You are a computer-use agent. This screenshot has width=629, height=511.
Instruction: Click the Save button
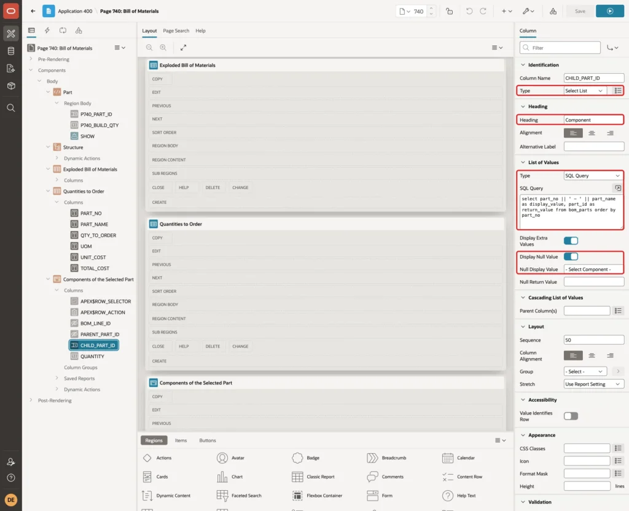[580, 11]
